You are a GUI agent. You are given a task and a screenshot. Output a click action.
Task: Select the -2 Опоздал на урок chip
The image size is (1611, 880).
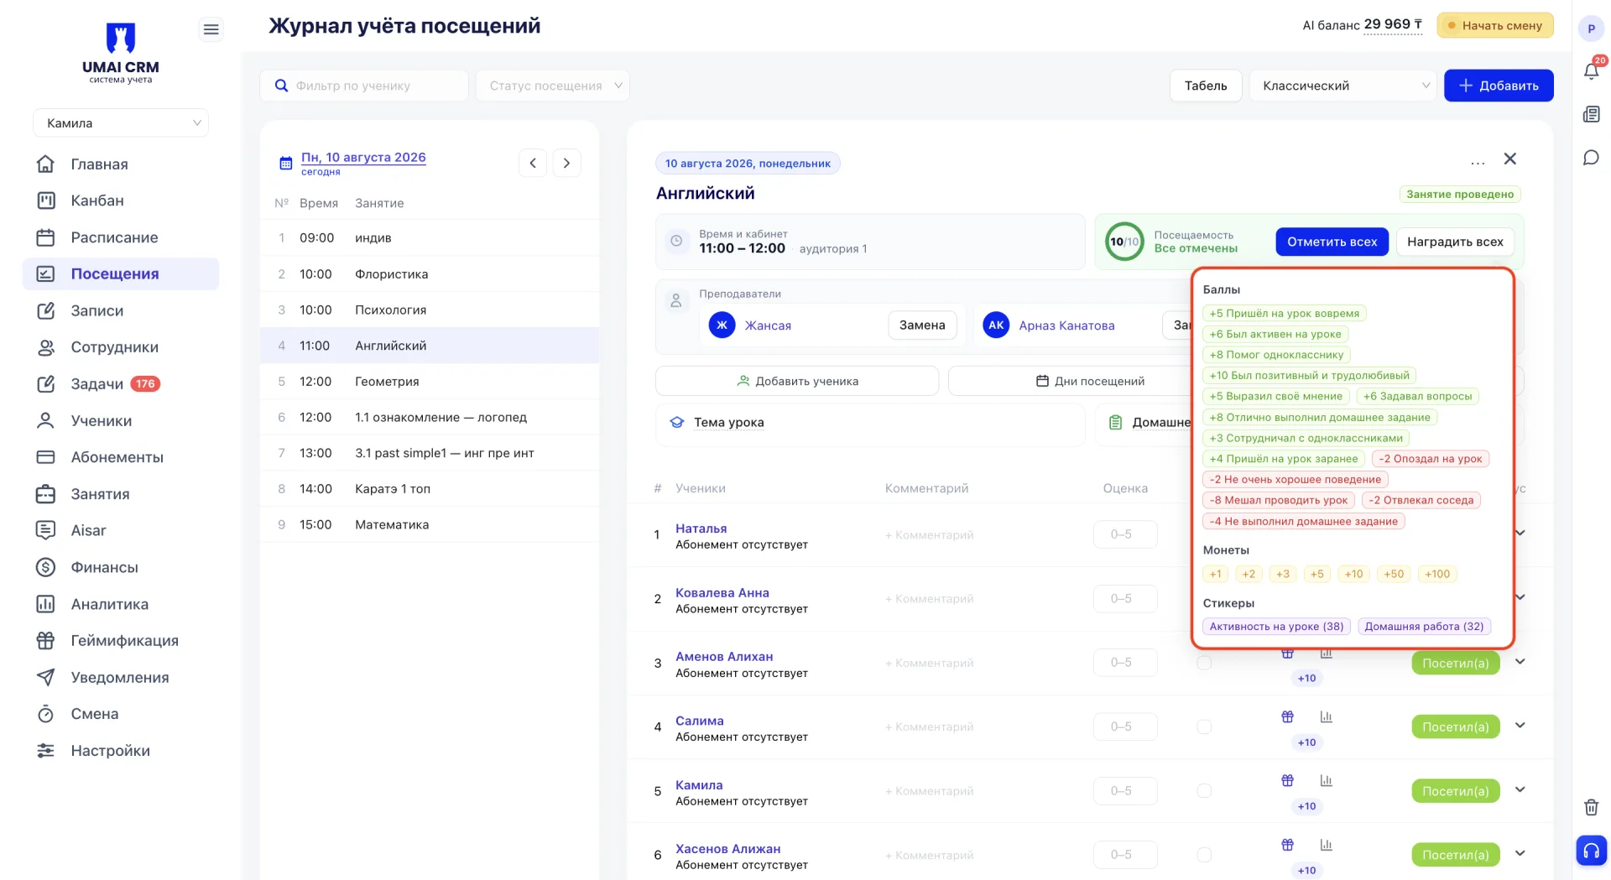1431,459
